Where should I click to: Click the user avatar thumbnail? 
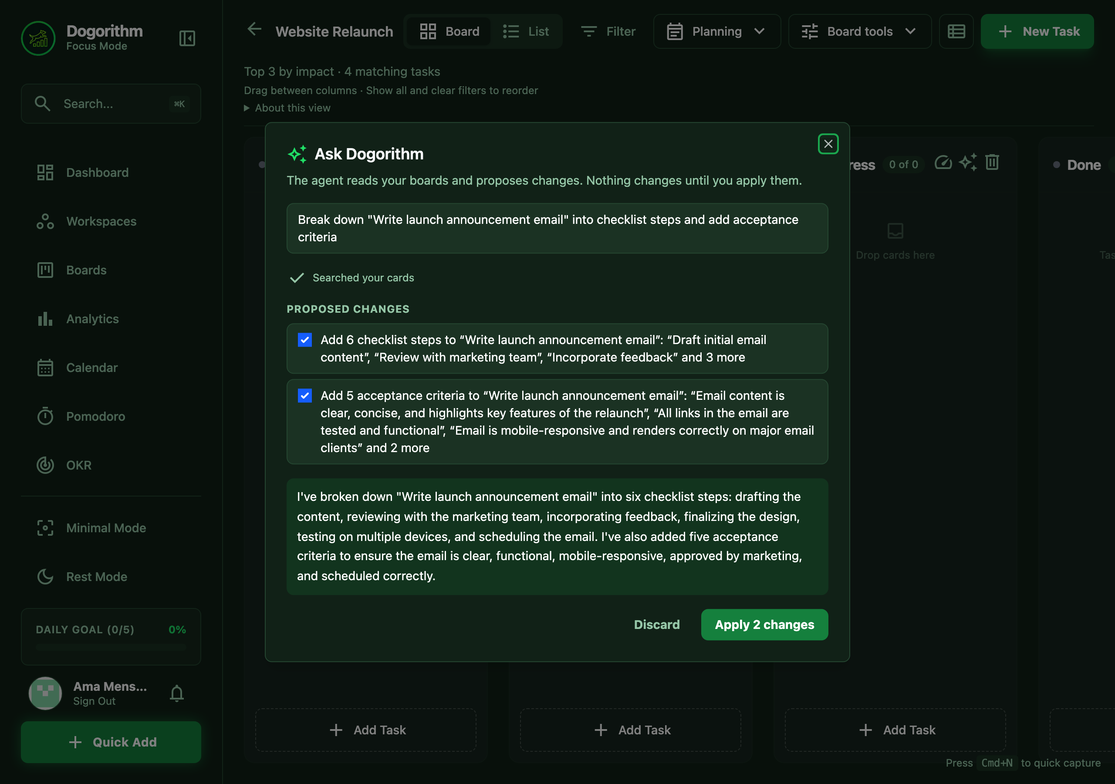click(45, 693)
